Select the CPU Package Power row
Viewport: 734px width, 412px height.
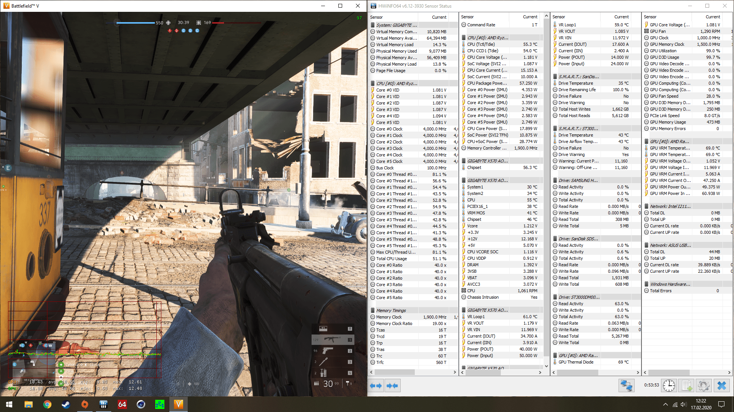501,83
